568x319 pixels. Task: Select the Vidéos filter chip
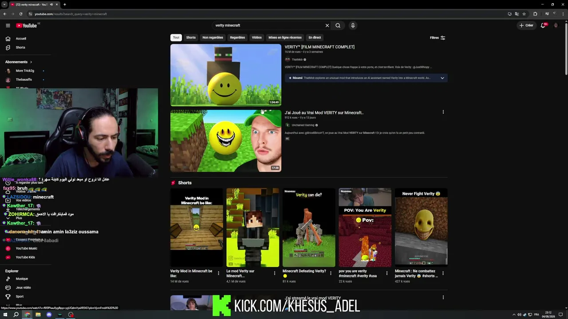[257, 38]
